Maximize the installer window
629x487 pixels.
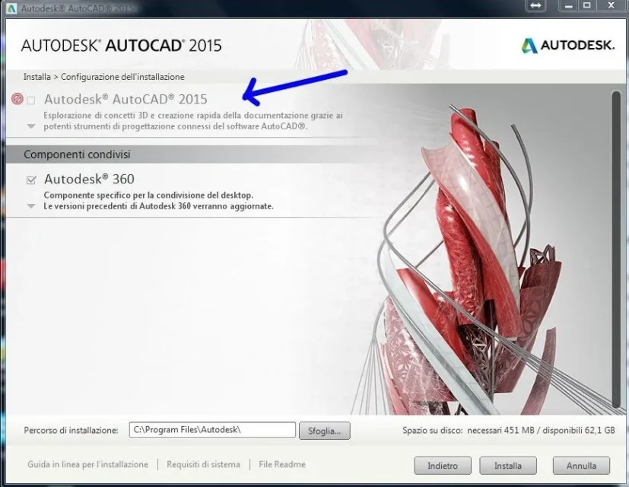click(587, 5)
